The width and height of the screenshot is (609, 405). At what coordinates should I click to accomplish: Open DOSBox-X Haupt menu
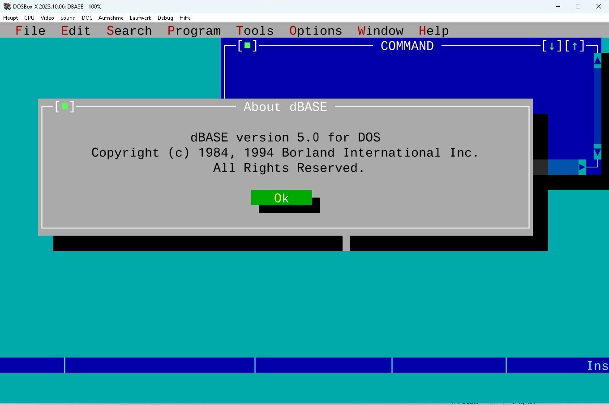[x=11, y=18]
